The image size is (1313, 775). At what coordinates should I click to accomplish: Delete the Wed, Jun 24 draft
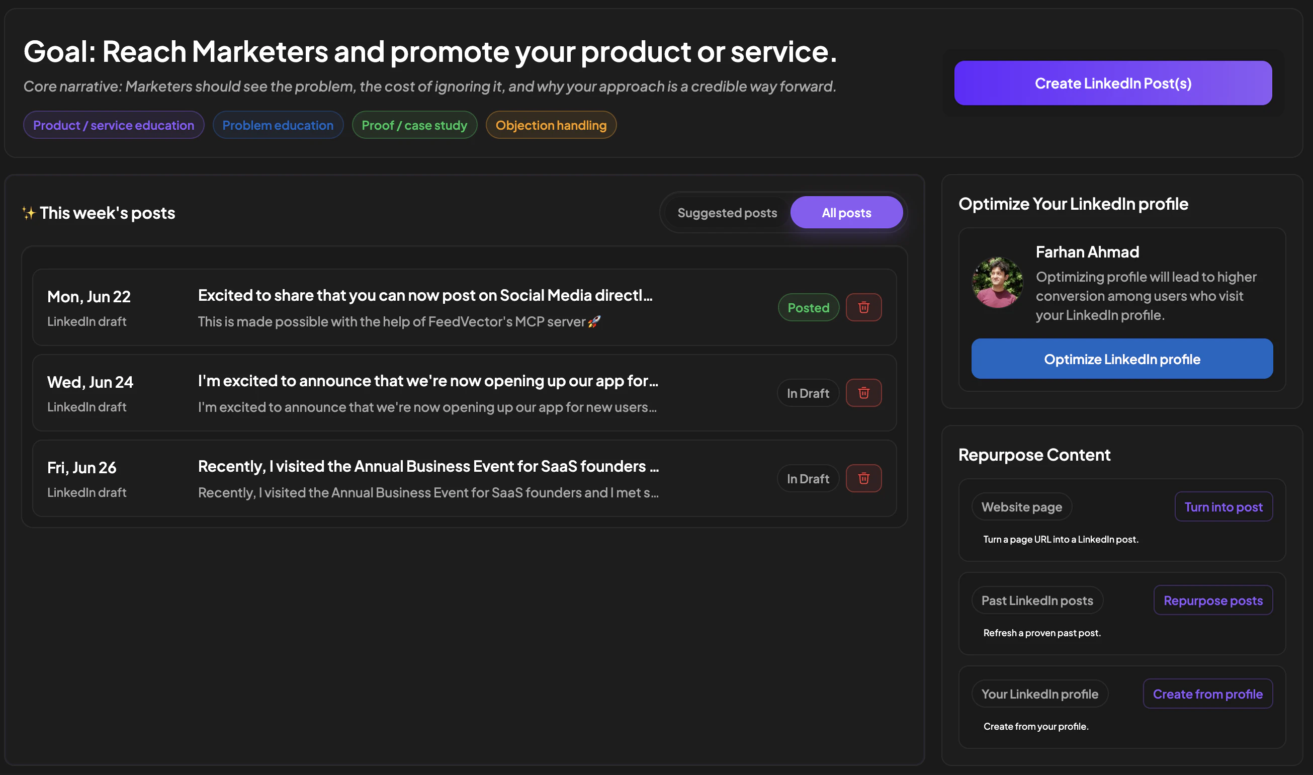(863, 393)
